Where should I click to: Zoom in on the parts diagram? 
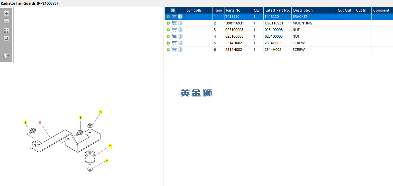click(6, 14)
